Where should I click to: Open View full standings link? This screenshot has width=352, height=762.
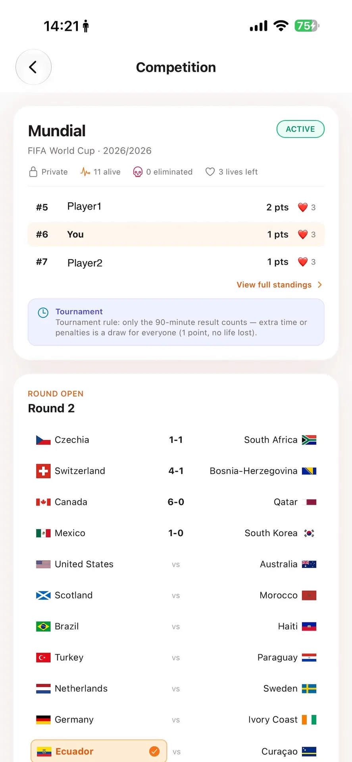click(x=274, y=285)
